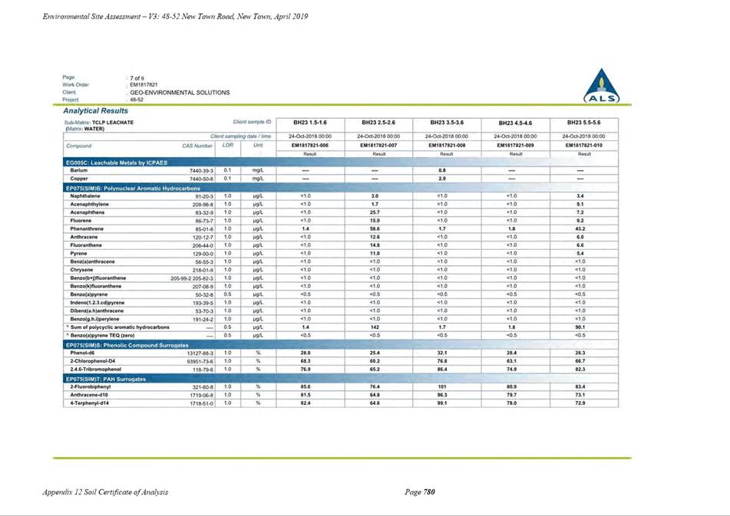Screen dimensions: 730x516
Task: Click the Copper result 2.9
Action: click(442, 179)
